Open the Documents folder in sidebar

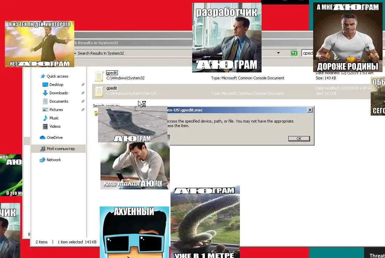click(59, 101)
